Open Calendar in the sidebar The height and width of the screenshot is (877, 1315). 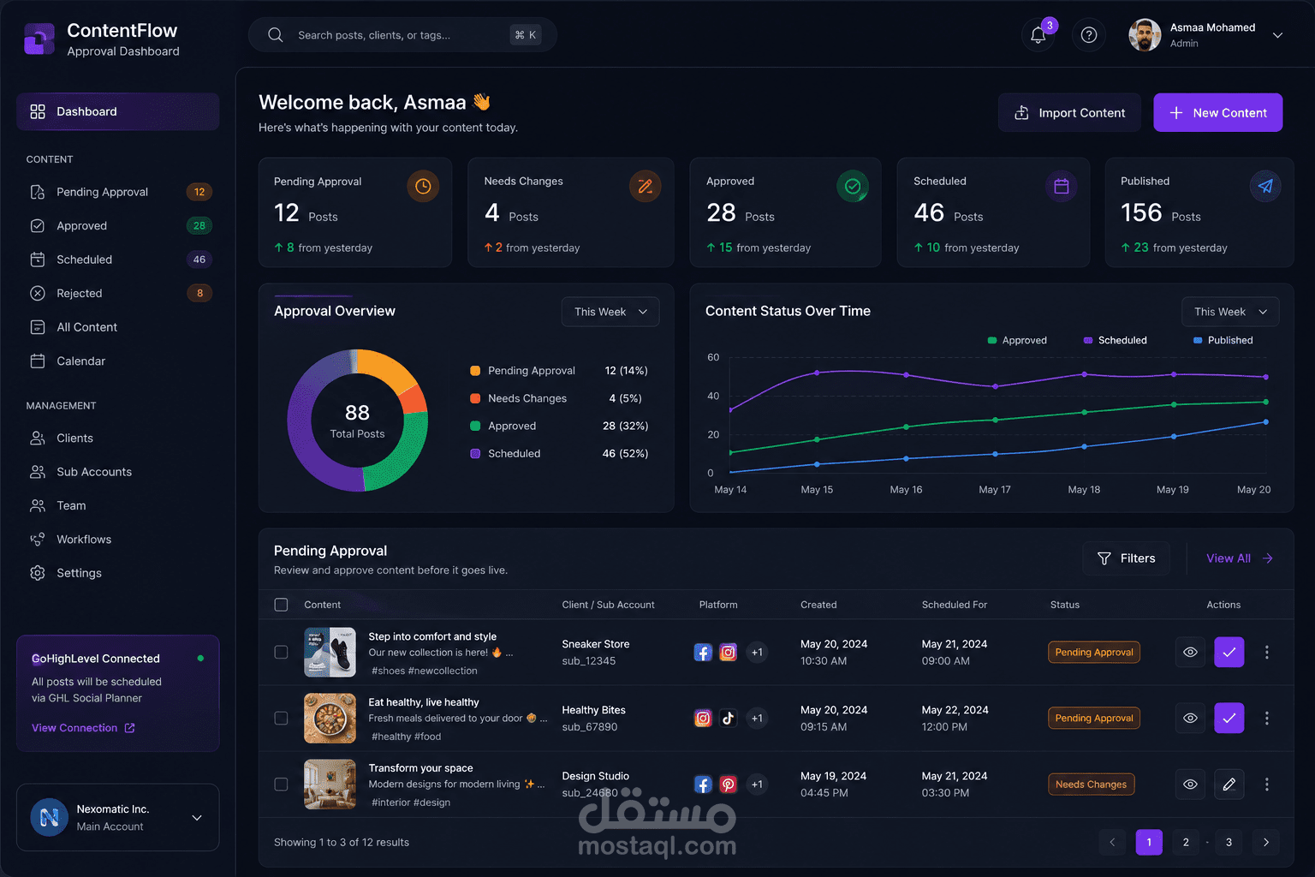[x=117, y=361]
